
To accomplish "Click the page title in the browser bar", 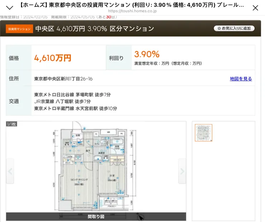I will point(132,5).
